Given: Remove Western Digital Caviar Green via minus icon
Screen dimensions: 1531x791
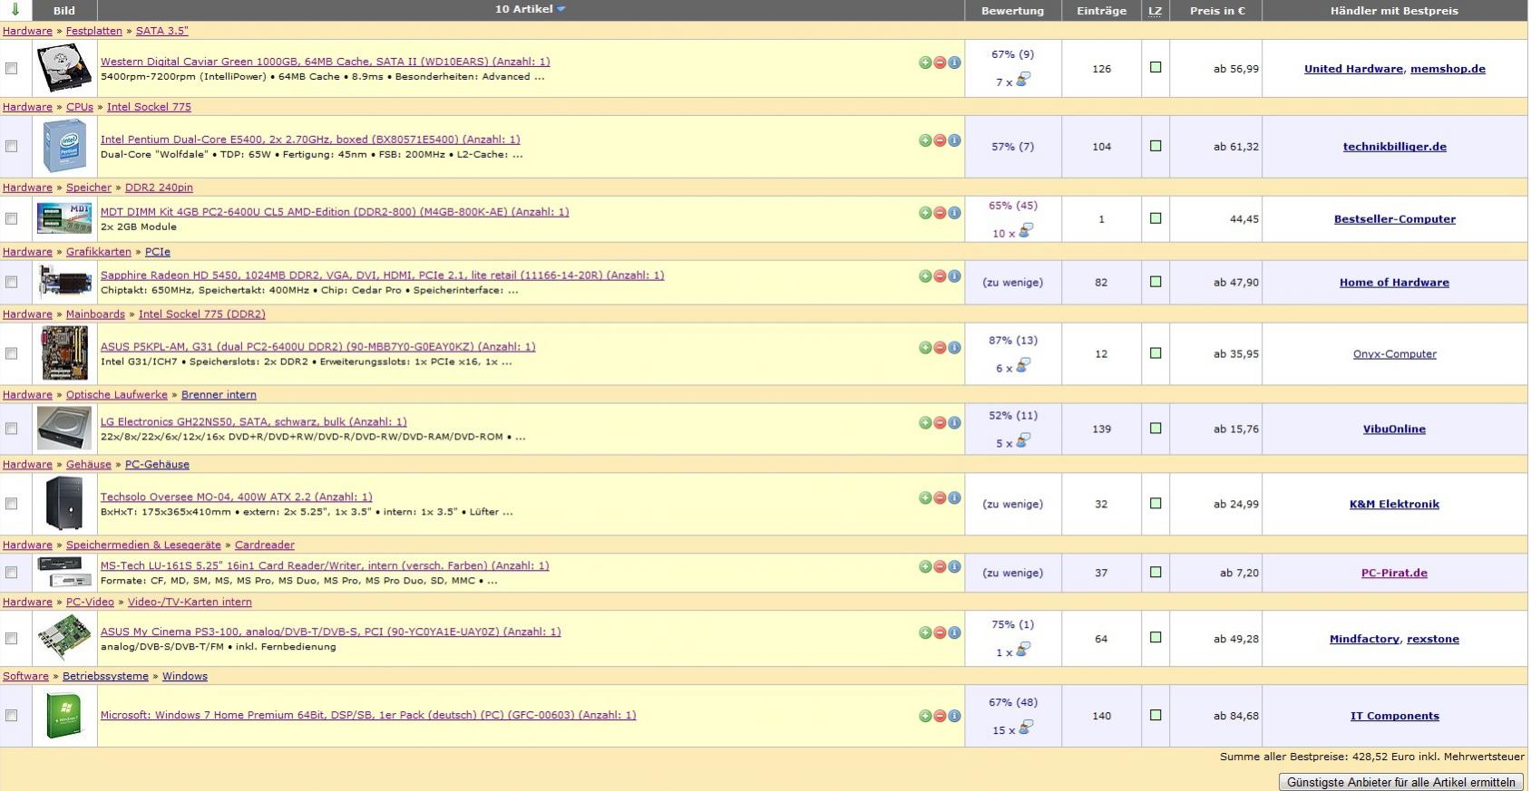Looking at the screenshot, I should point(940,63).
